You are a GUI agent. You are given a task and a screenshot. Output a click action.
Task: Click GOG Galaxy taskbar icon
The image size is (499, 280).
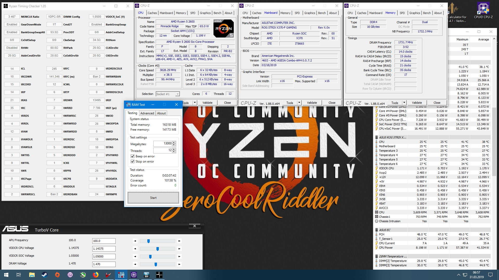click(x=70, y=275)
